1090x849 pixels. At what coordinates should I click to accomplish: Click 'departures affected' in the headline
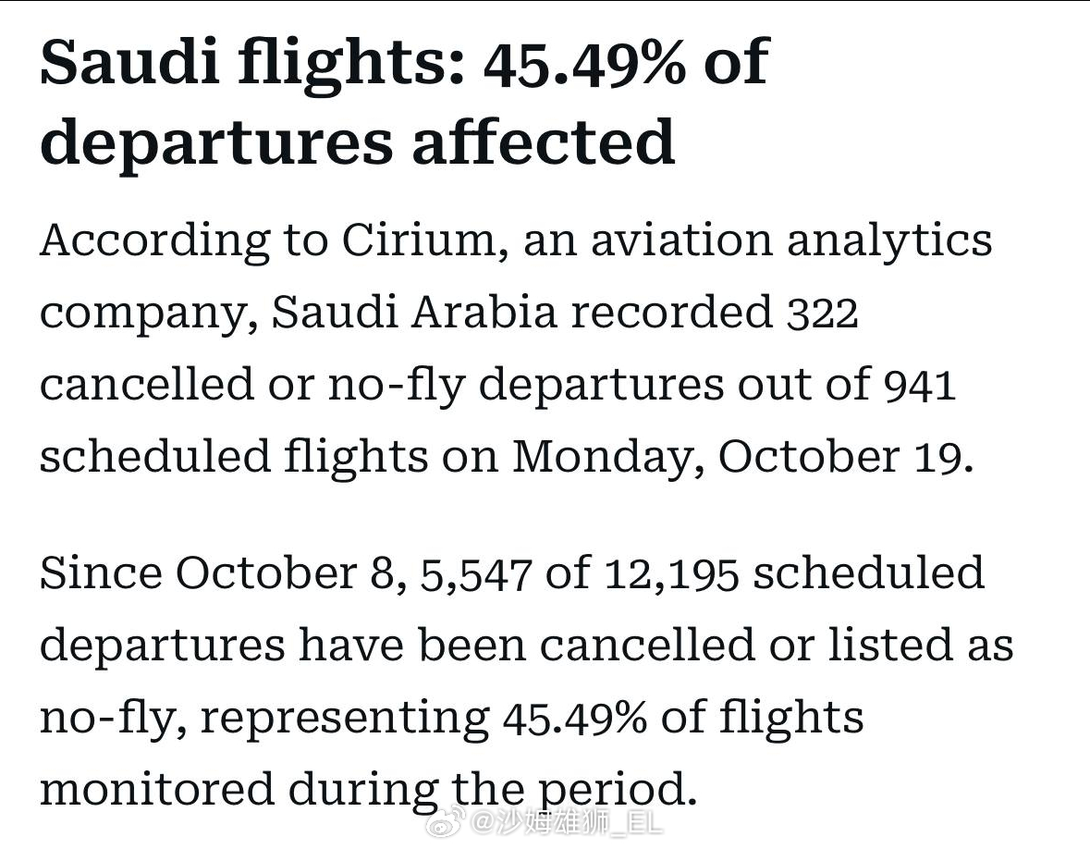tap(357, 143)
